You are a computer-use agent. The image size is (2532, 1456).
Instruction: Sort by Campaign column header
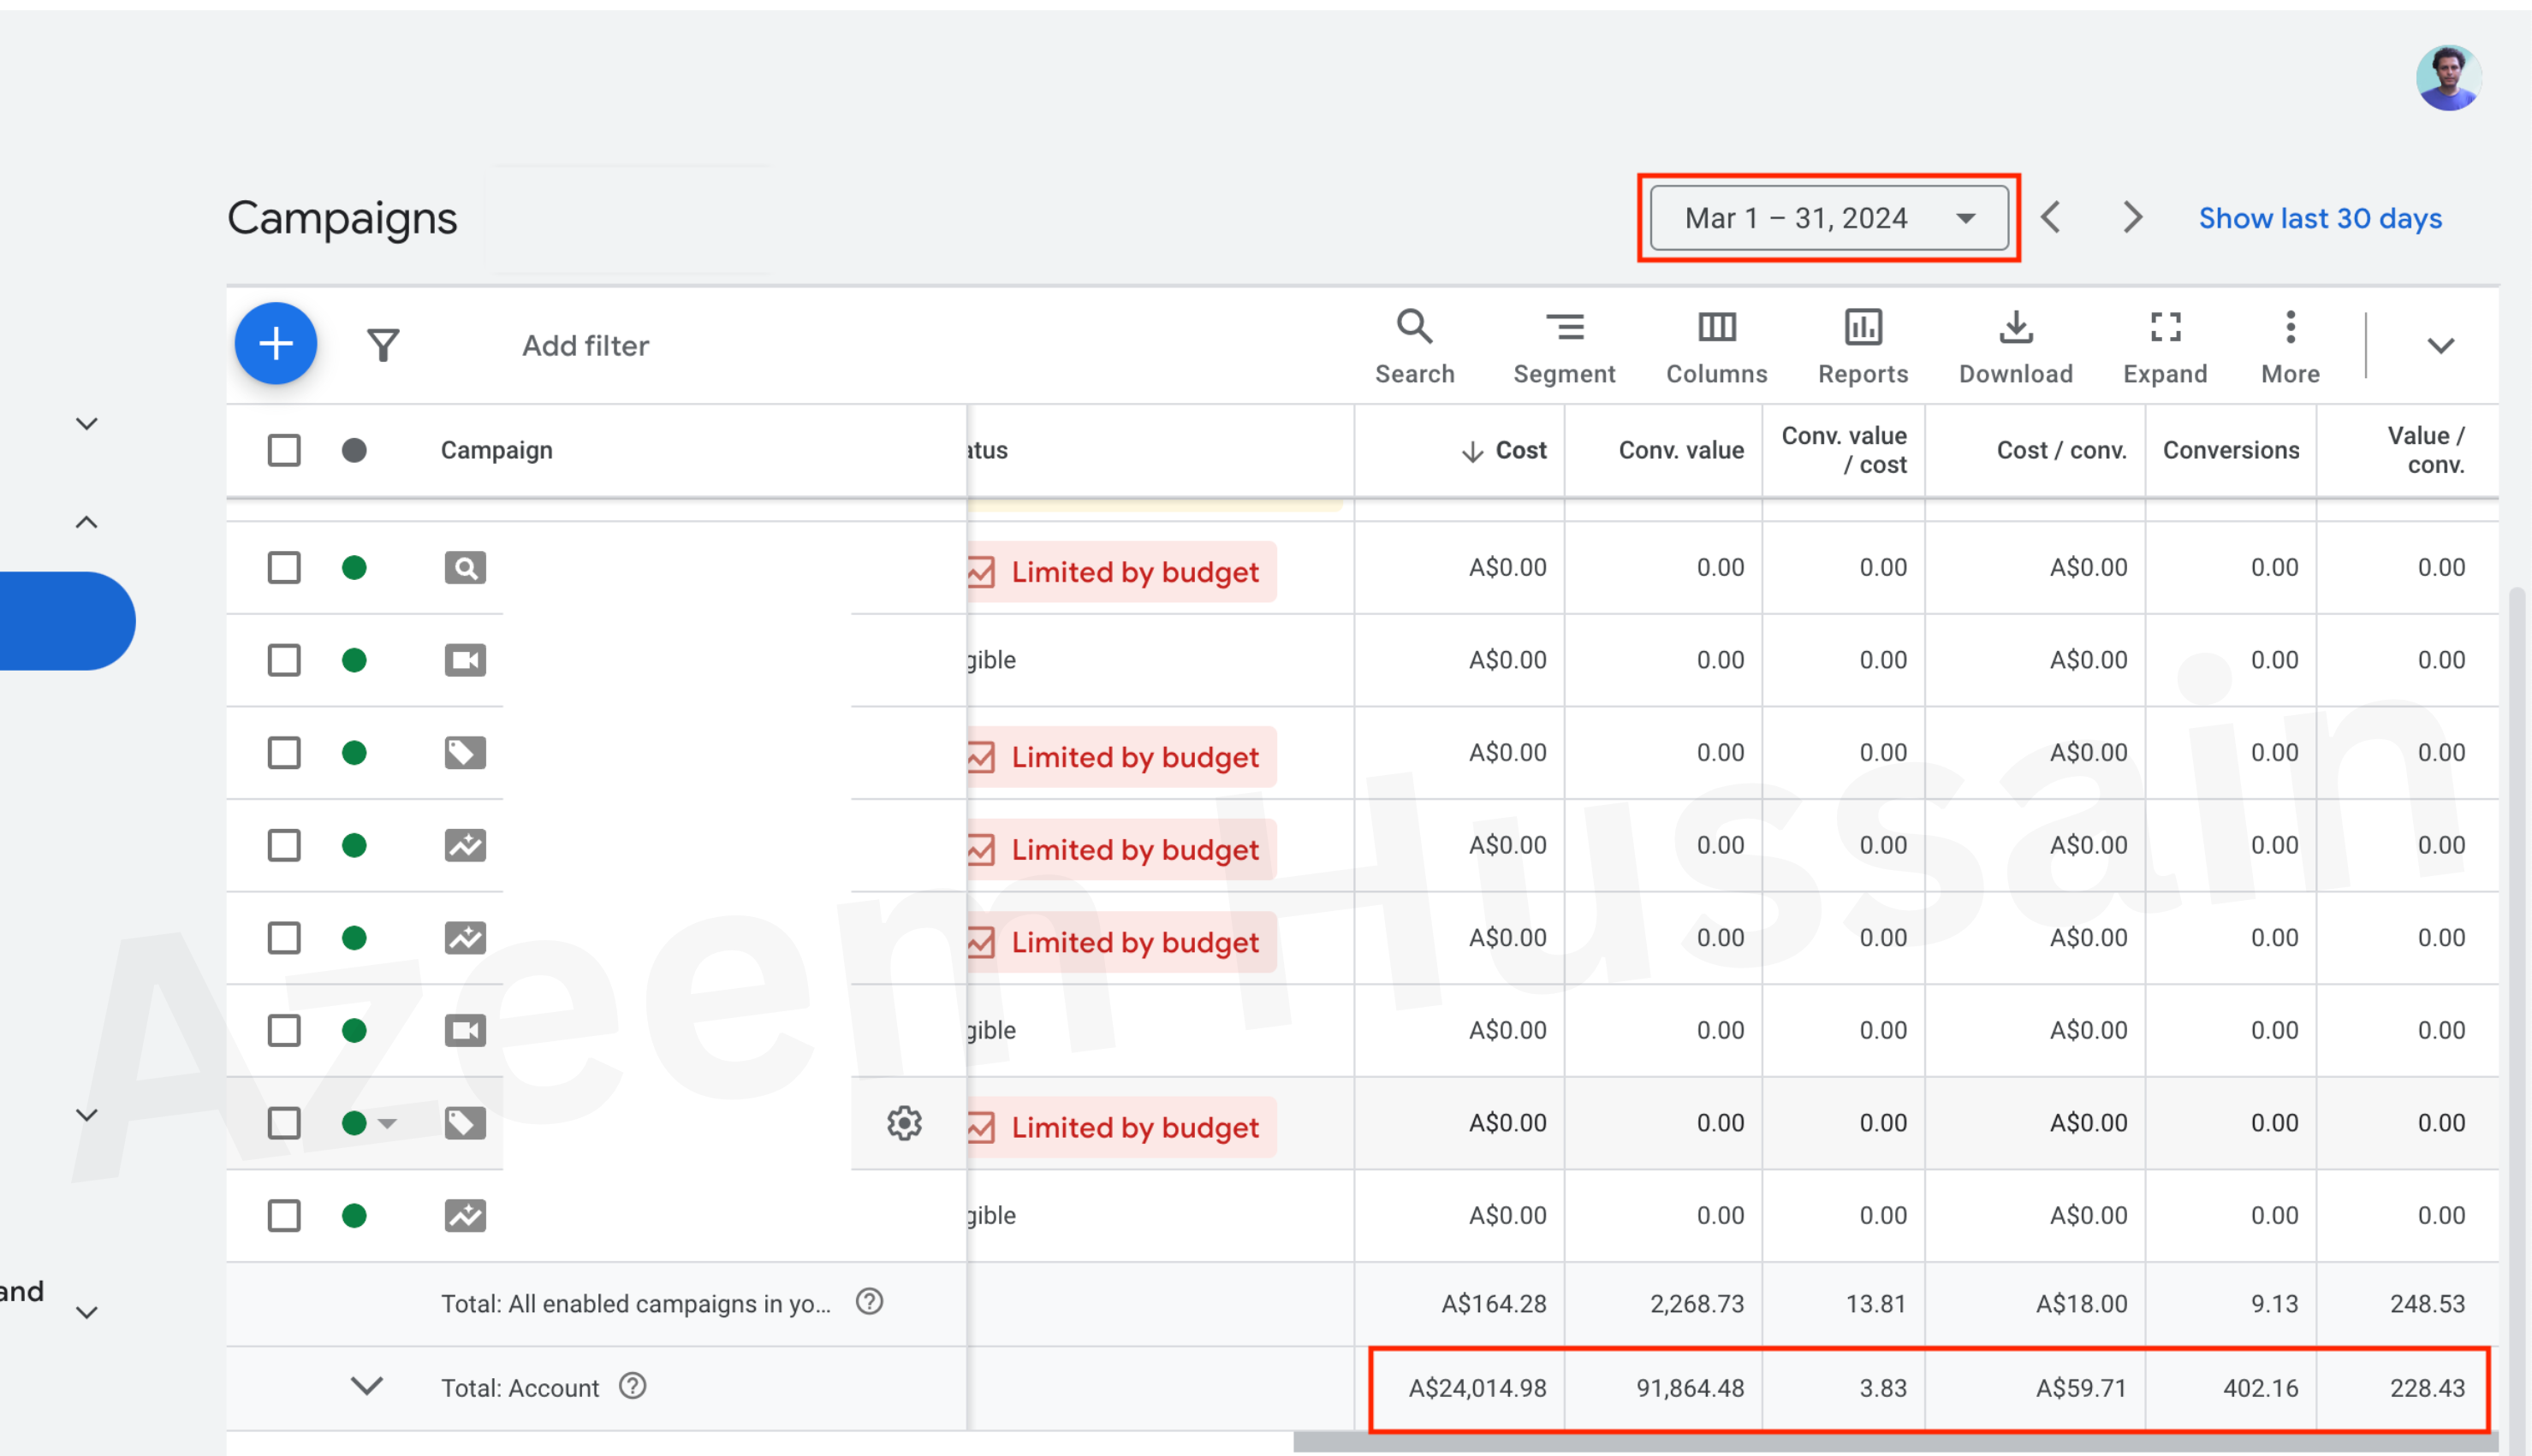496,450
